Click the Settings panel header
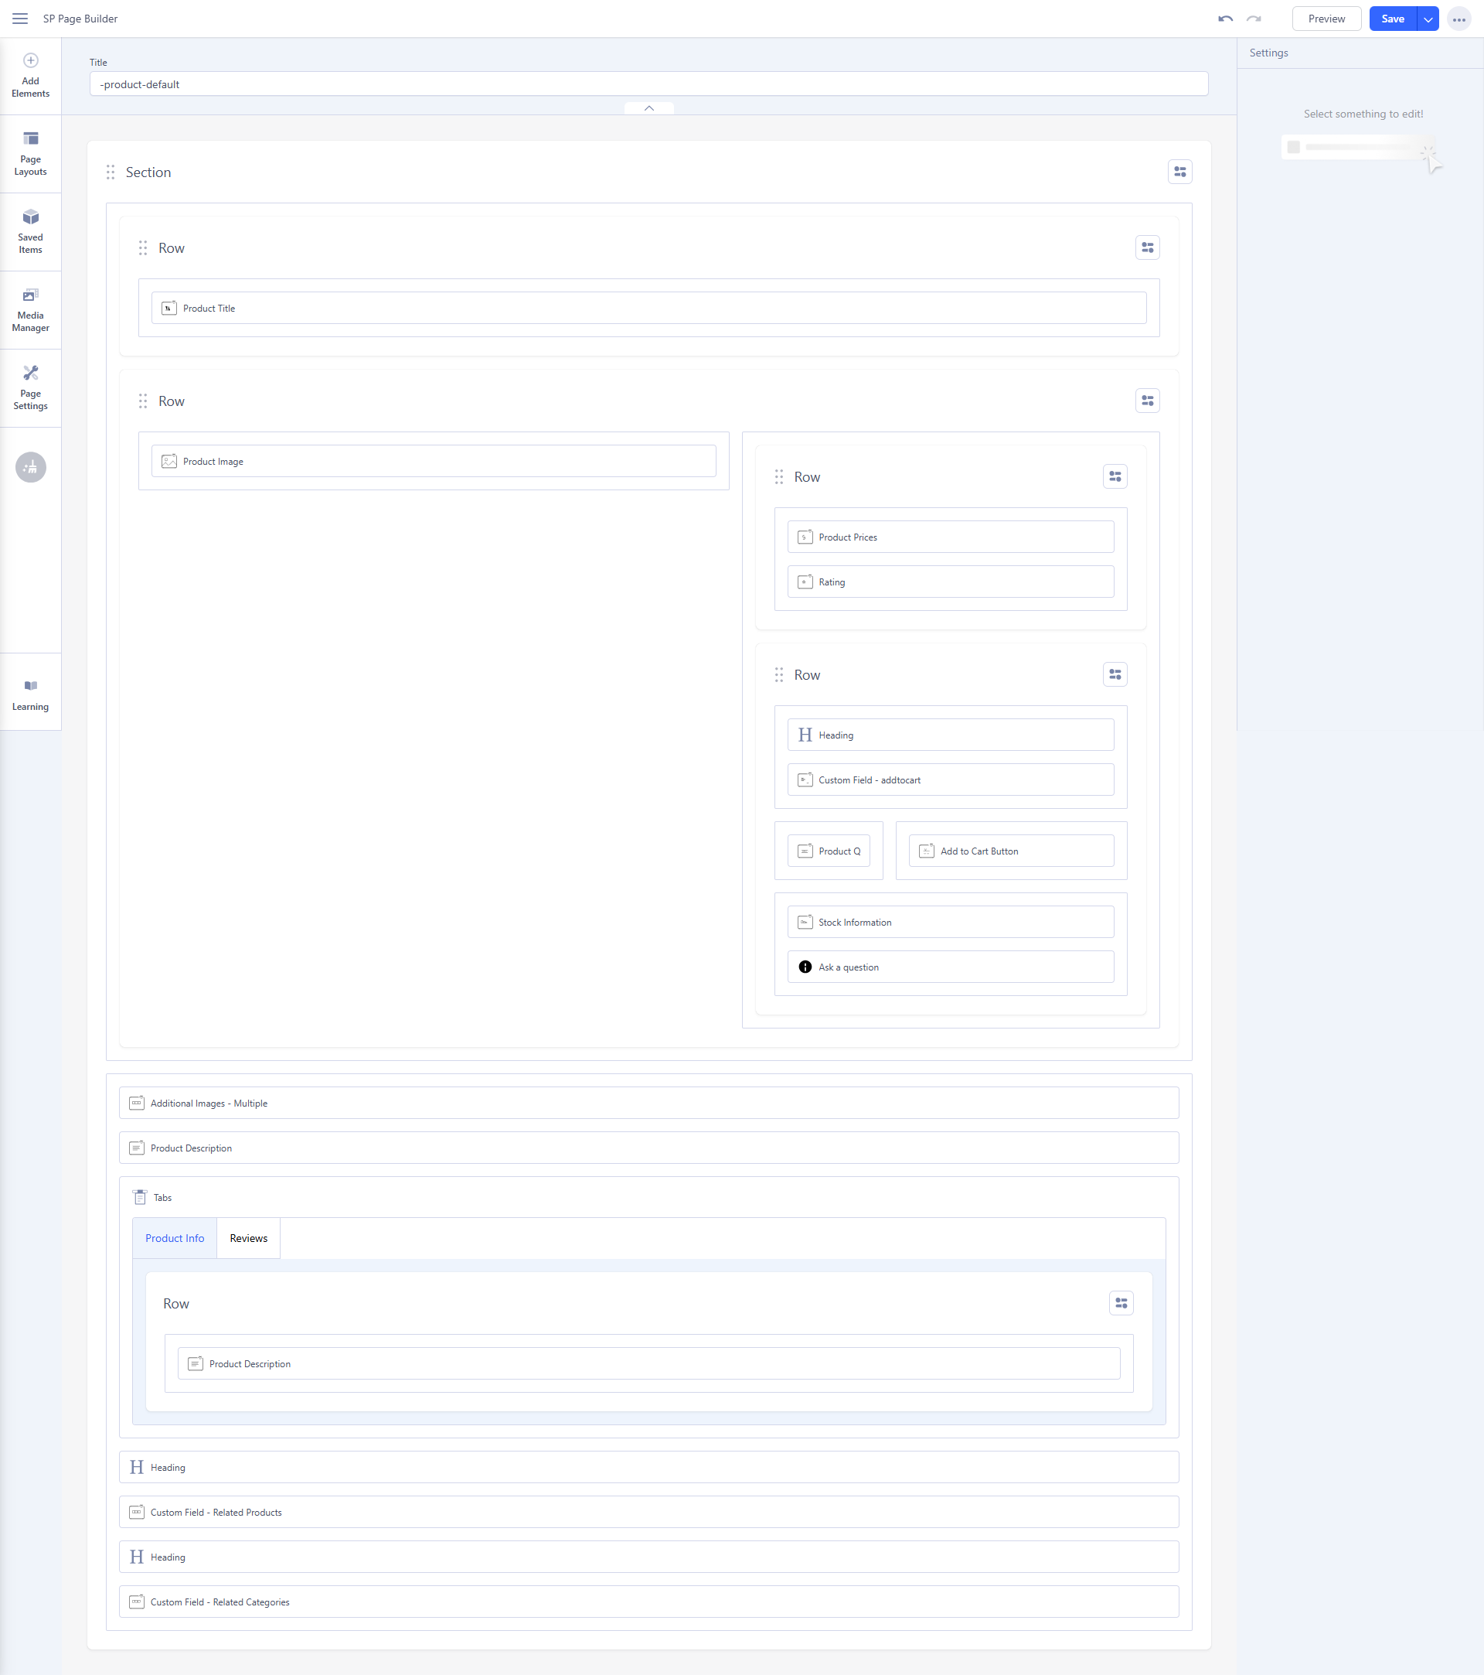The width and height of the screenshot is (1484, 1675). pyautogui.click(x=1268, y=53)
